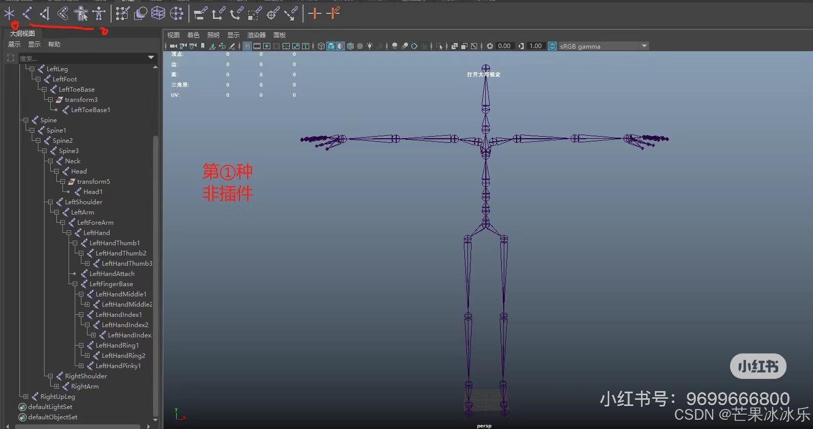Click the Scale constraint icon
The image size is (813, 429).
[x=254, y=14]
